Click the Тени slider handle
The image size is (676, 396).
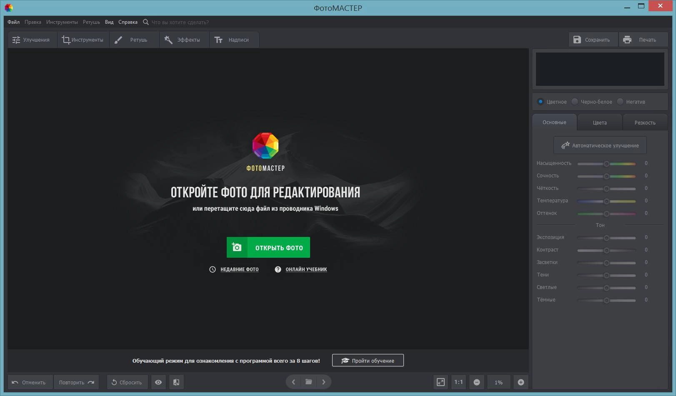[606, 275]
